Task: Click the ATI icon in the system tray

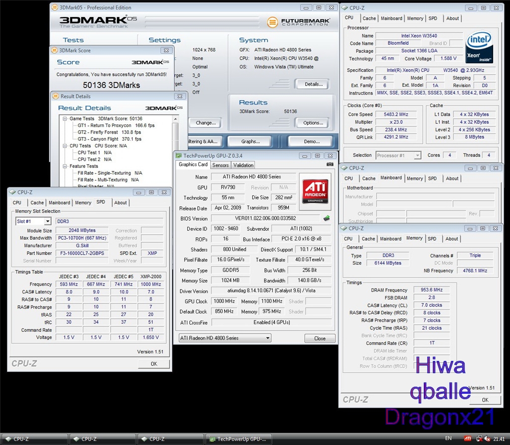Action: 467,439
